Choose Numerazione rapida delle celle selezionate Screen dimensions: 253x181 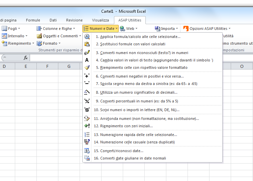(152, 135)
